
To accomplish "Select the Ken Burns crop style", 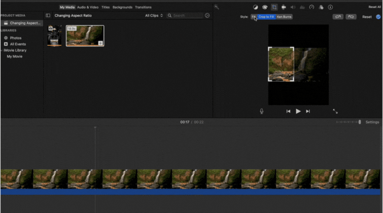I will (284, 17).
